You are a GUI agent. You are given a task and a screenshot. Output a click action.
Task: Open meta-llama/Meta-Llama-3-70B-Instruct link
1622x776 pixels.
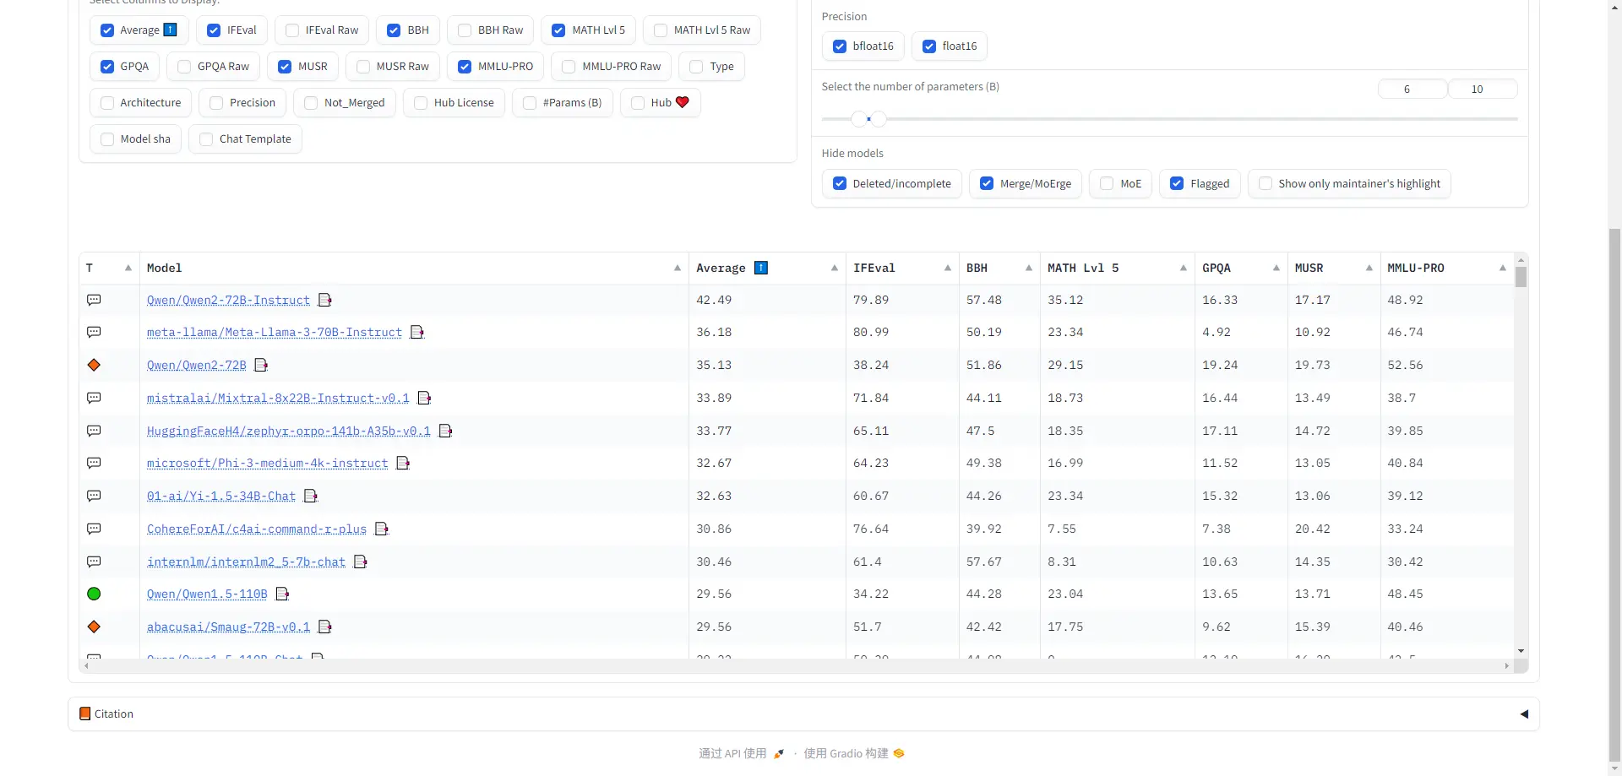(275, 332)
